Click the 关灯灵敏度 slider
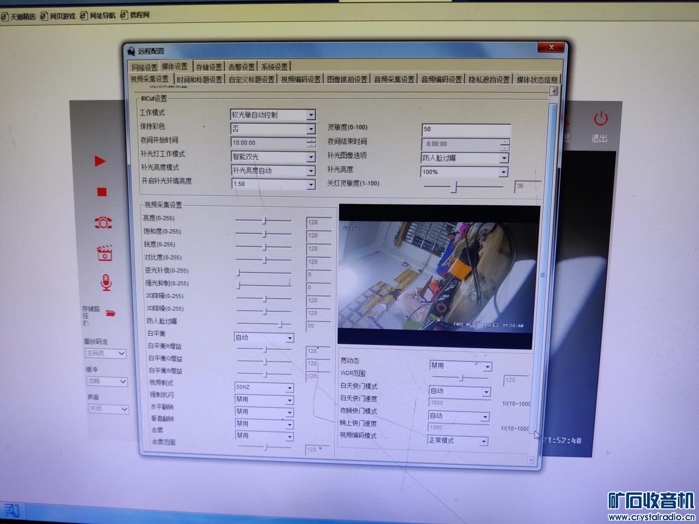699x524 pixels. 464,187
